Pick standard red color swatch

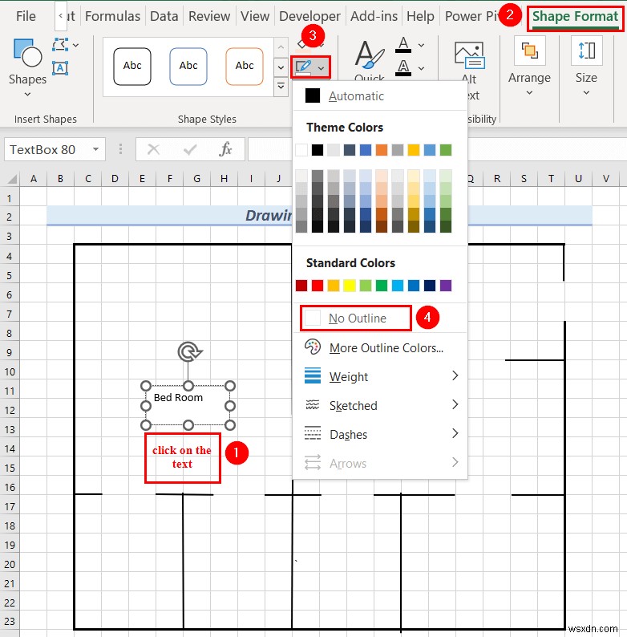pos(318,286)
